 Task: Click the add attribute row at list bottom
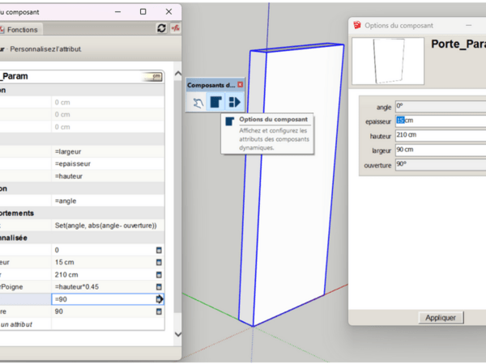(24, 324)
